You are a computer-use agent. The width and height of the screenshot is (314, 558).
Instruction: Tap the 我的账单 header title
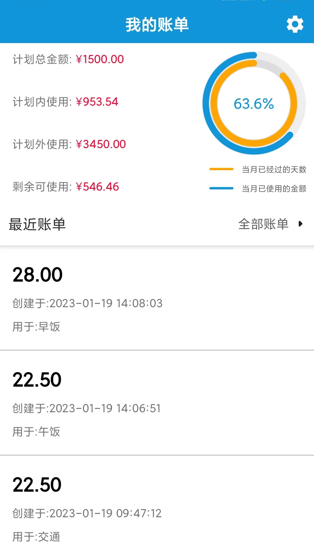[157, 24]
